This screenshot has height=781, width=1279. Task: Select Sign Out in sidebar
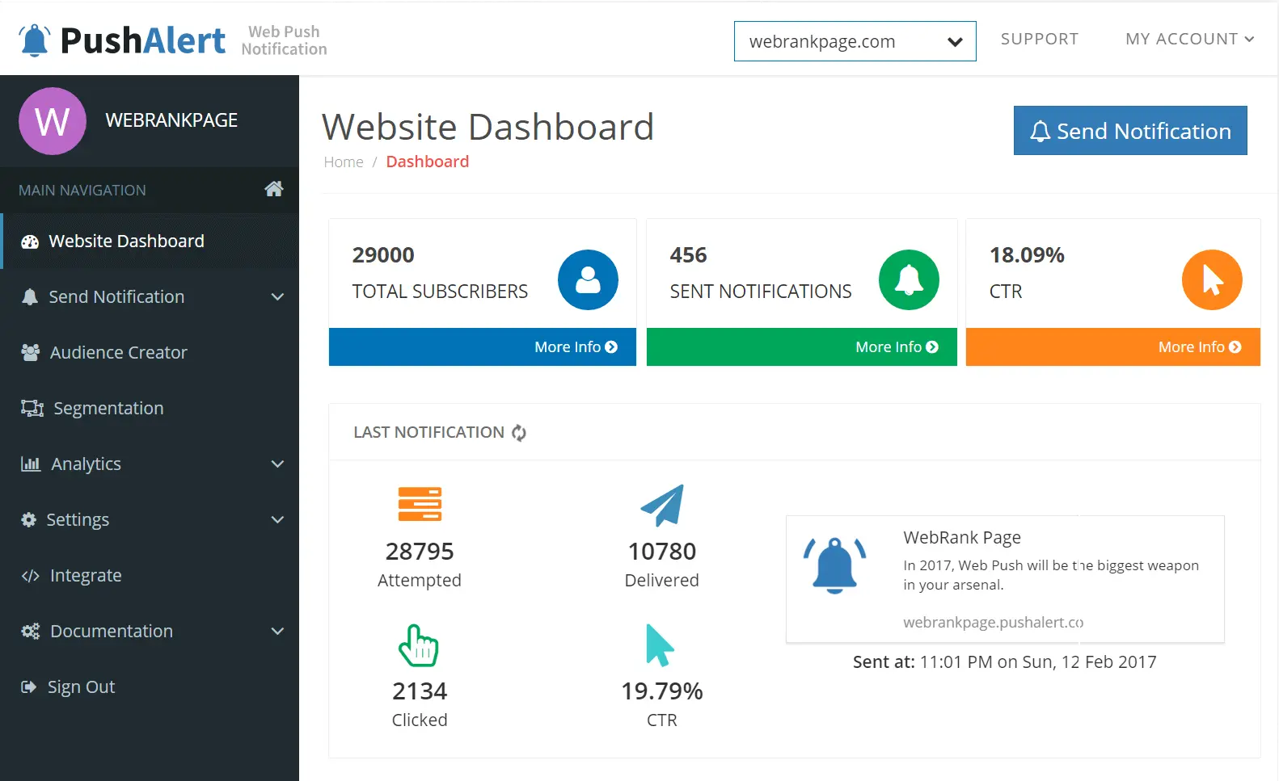150,687
